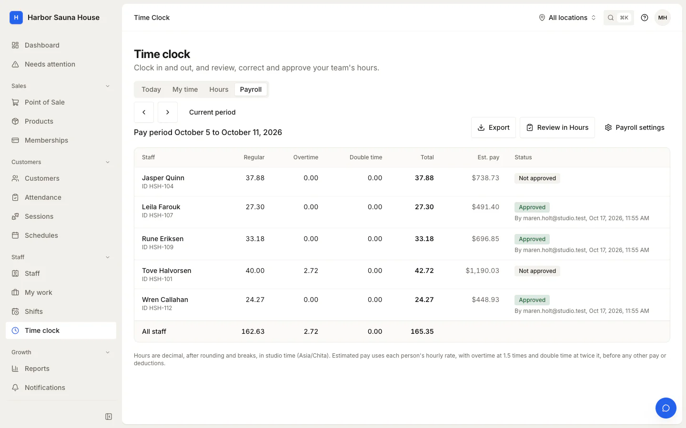Collapse the Growth section

click(x=61, y=352)
